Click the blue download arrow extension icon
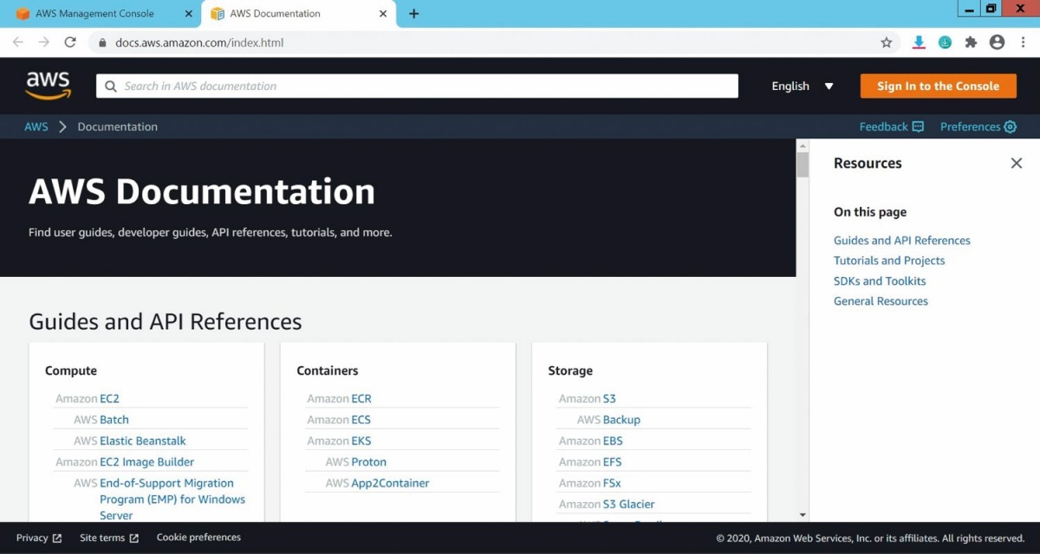Screen dimensions: 1040x554 919,42
